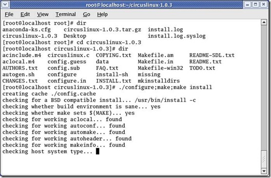Screen dimensions: 271x178
Task: Click the working autoheader... found line
Action: (x=67, y=139)
